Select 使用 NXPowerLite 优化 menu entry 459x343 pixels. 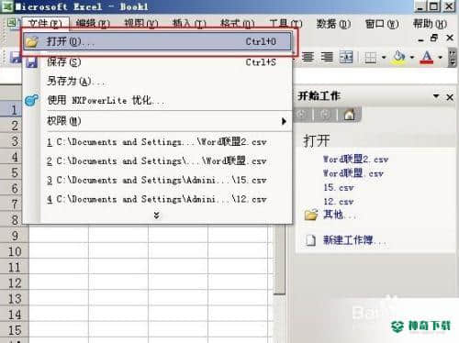coord(157,100)
